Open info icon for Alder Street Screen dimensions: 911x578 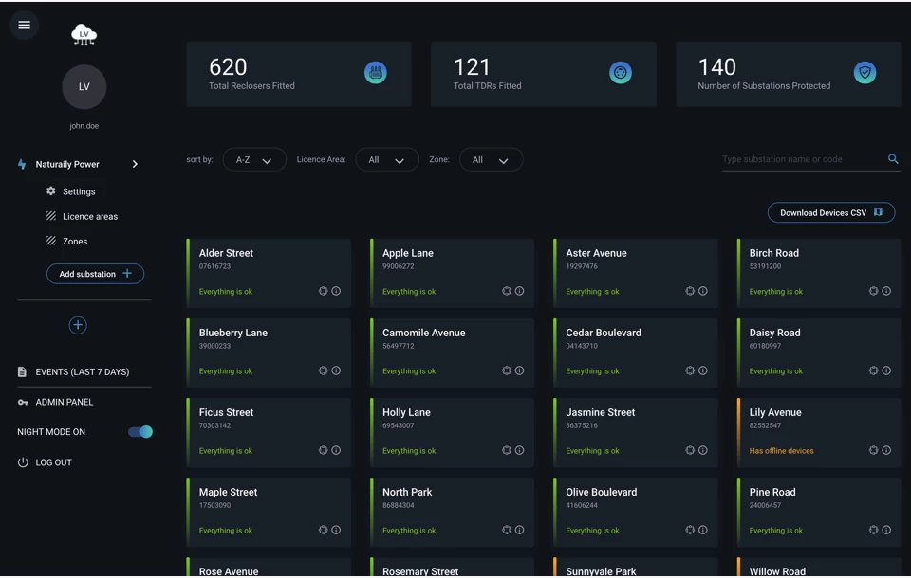336,291
